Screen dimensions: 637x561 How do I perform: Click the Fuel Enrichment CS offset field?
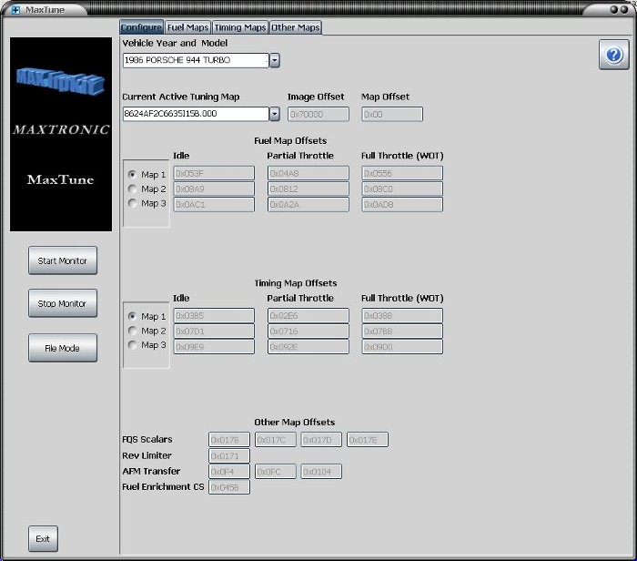pos(229,487)
